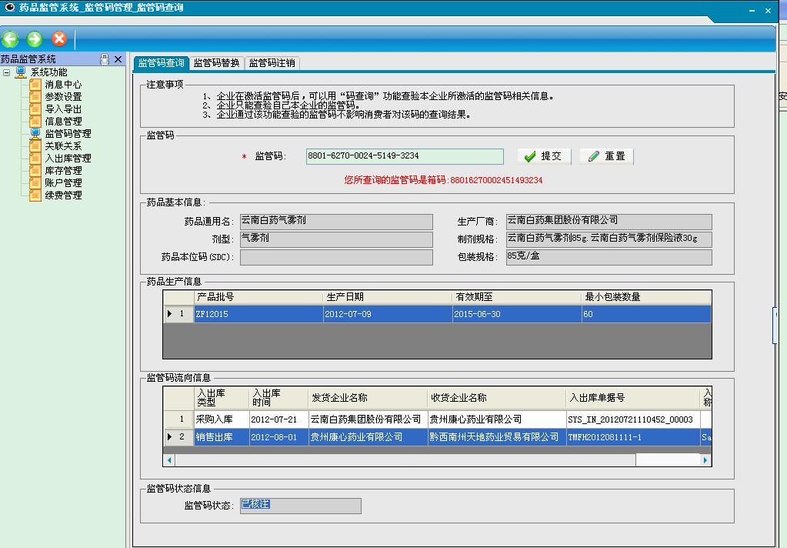Open 参数设置 in the tree
The width and height of the screenshot is (787, 548).
tap(63, 96)
